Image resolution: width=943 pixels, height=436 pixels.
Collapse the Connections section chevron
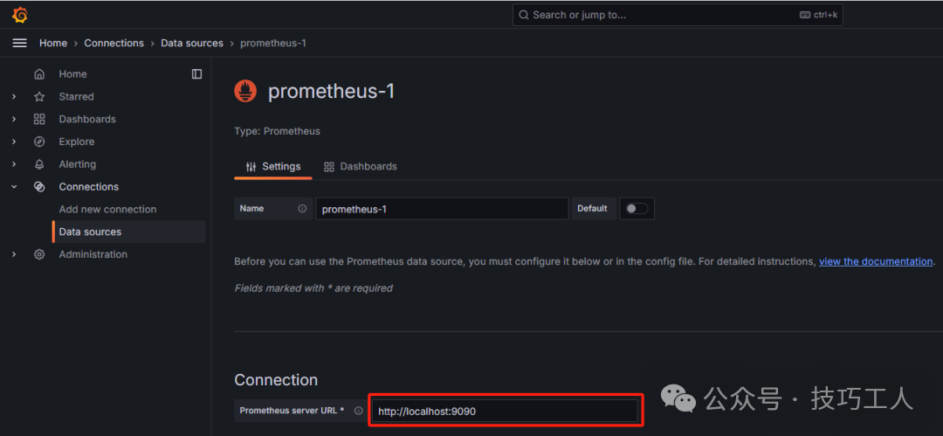point(14,187)
